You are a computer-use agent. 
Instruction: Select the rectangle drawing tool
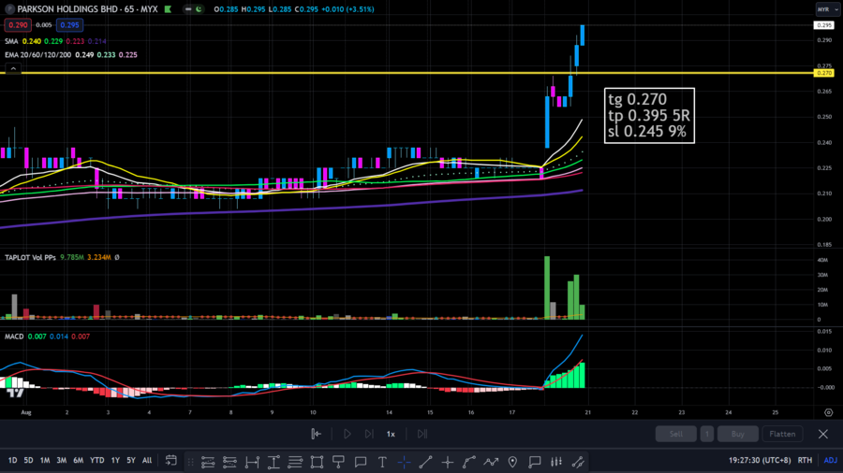(318, 462)
